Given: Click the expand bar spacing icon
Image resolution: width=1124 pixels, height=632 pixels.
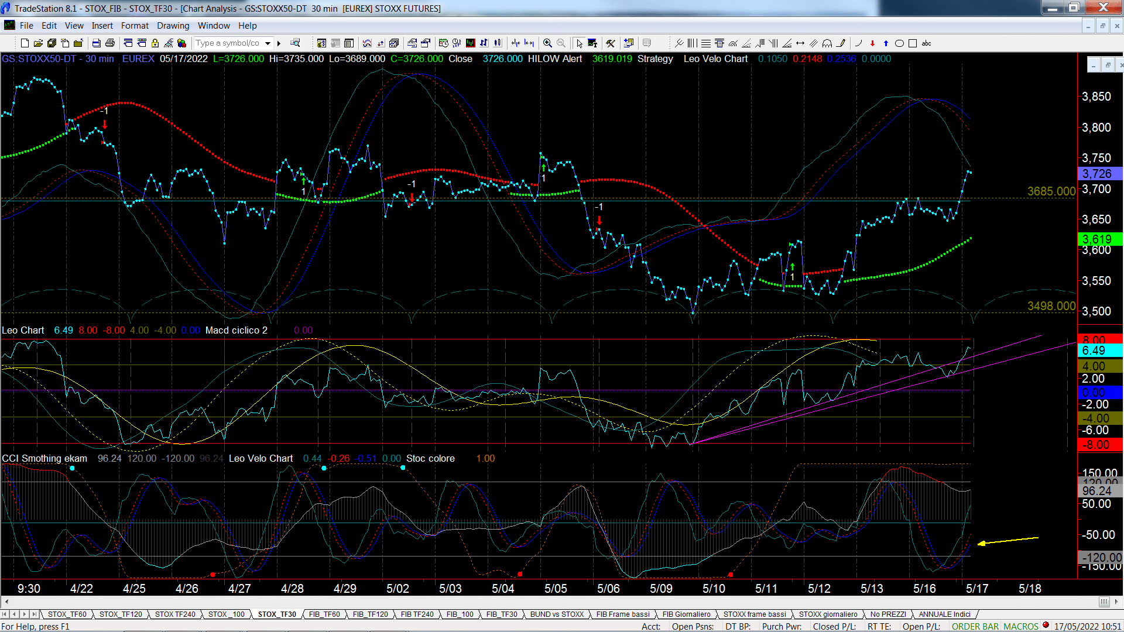Looking at the screenshot, I should pos(529,43).
